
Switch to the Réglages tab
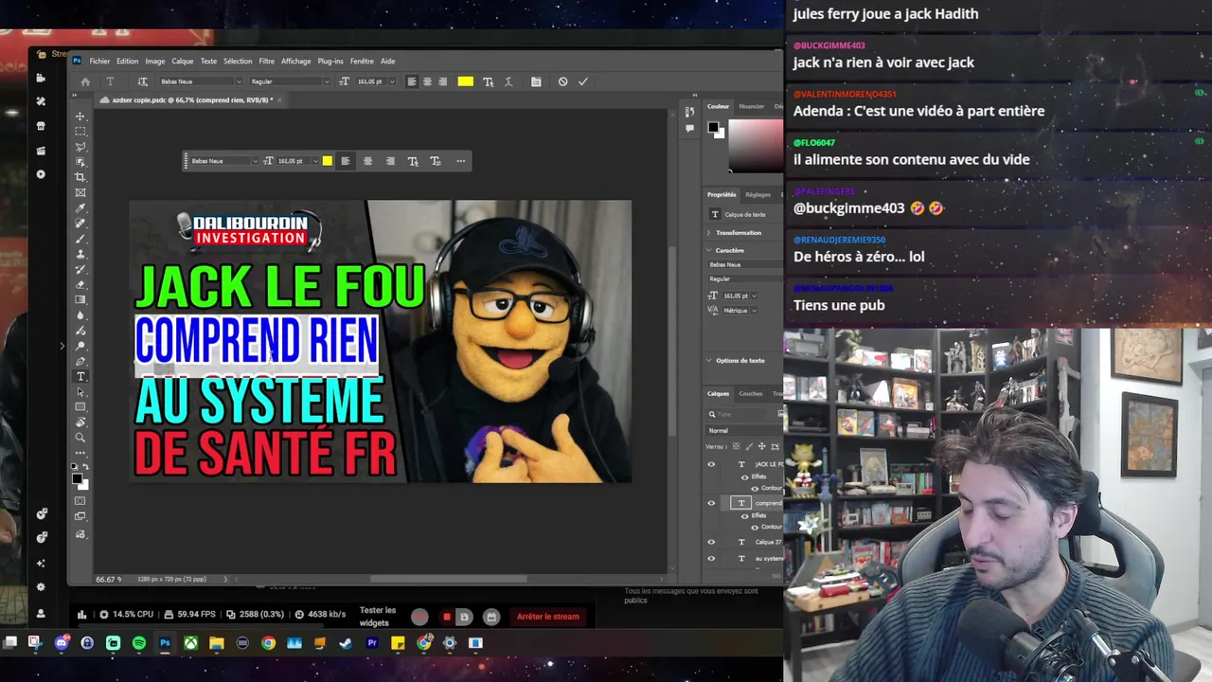click(757, 194)
